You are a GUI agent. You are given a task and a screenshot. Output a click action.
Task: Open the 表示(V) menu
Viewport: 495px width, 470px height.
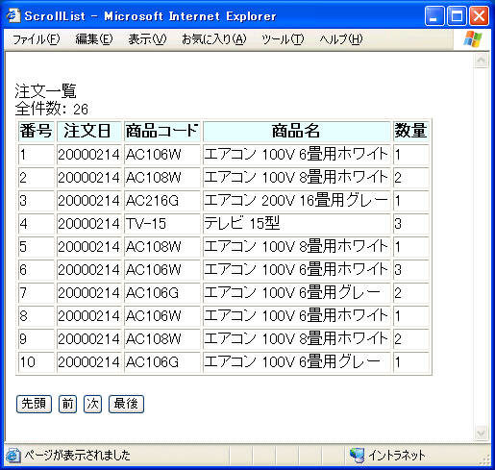(147, 39)
